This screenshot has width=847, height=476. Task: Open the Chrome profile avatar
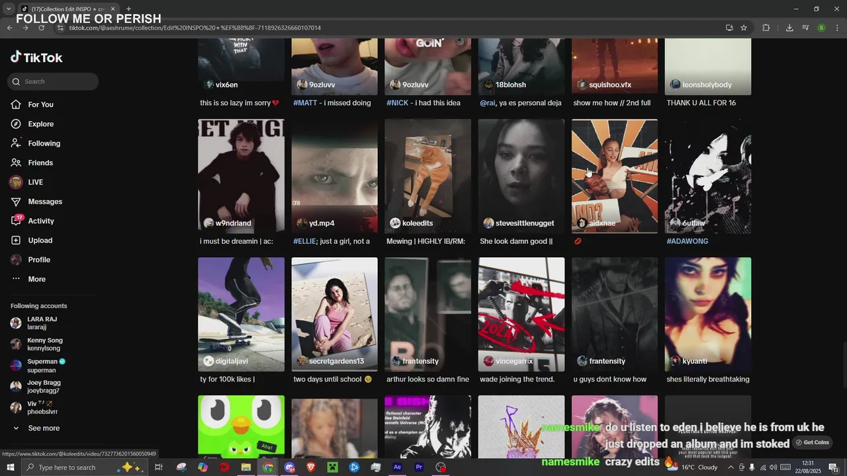(821, 28)
